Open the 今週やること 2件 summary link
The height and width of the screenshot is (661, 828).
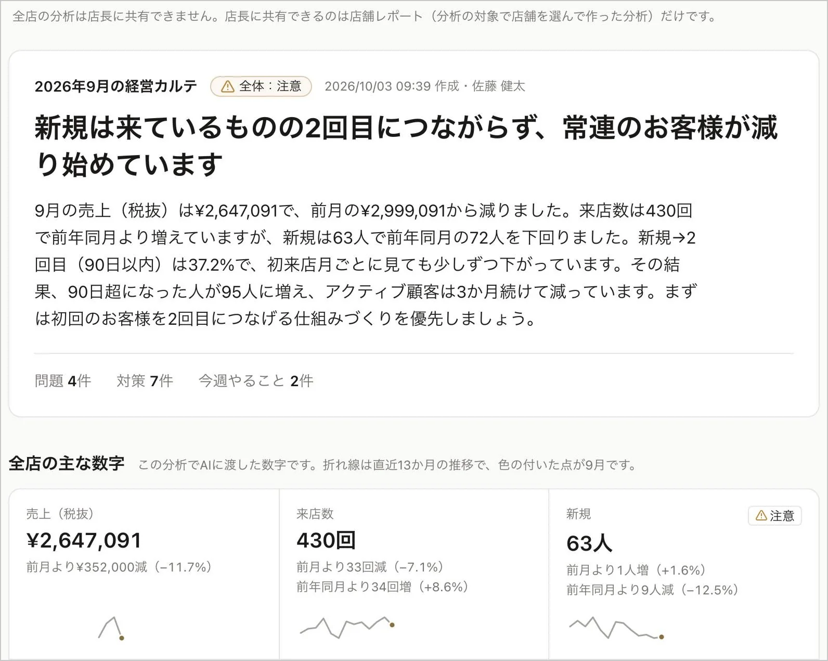click(256, 381)
